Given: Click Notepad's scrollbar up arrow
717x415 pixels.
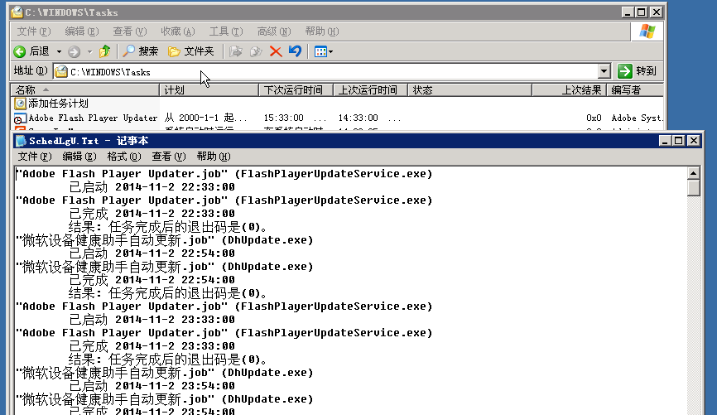Looking at the screenshot, I should point(693,173).
